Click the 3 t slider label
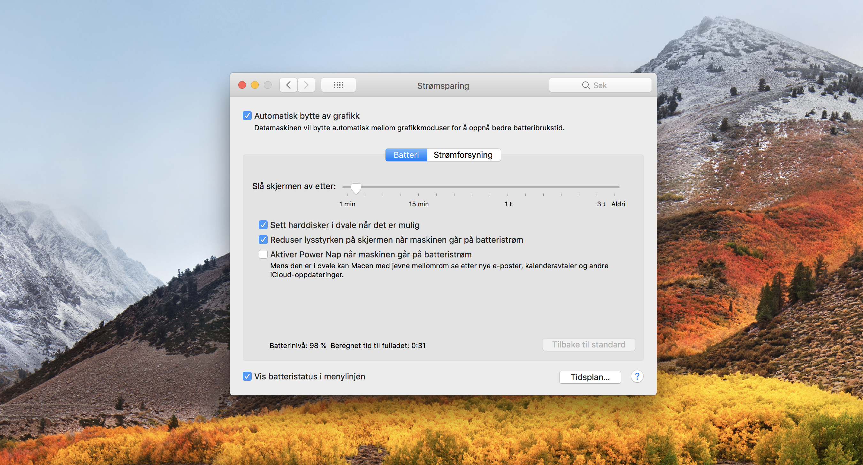Viewport: 863px width, 465px height. (x=601, y=204)
